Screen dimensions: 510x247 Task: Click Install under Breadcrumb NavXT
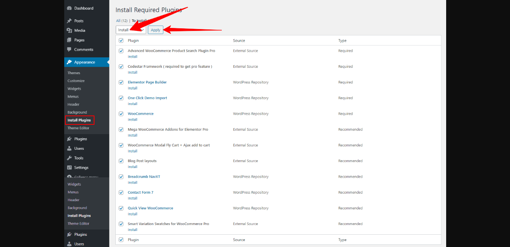pyautogui.click(x=133, y=183)
